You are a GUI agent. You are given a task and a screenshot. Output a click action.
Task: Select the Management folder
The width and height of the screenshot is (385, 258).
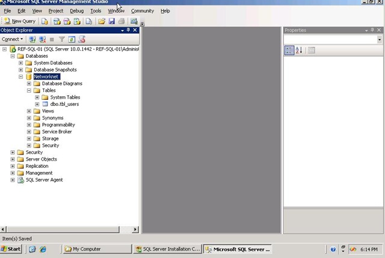coord(39,173)
